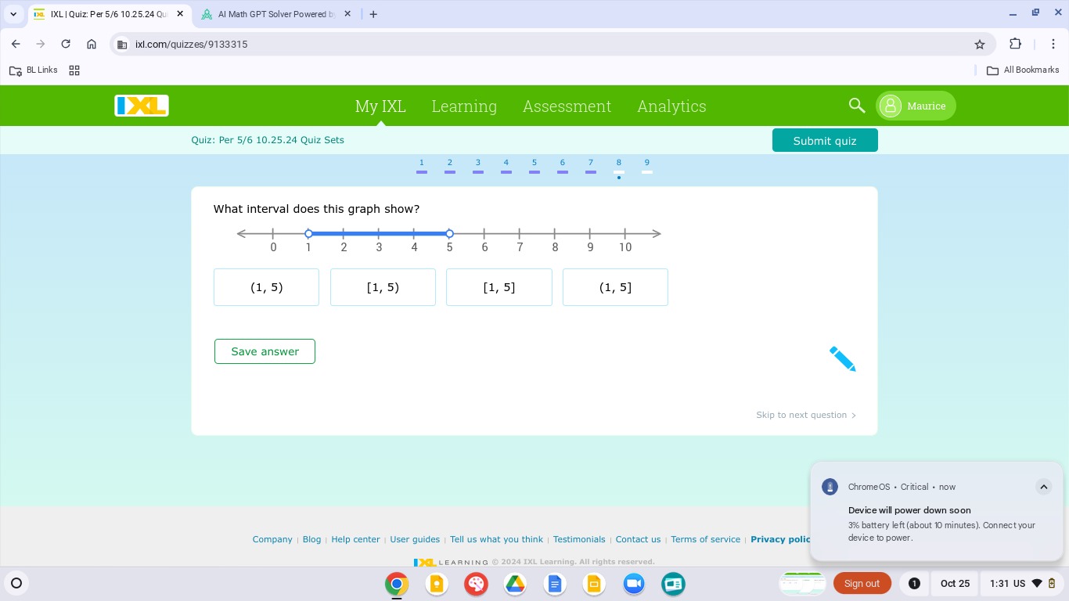Image resolution: width=1069 pixels, height=601 pixels.
Task: Go back to previous page
Action: coord(16,44)
